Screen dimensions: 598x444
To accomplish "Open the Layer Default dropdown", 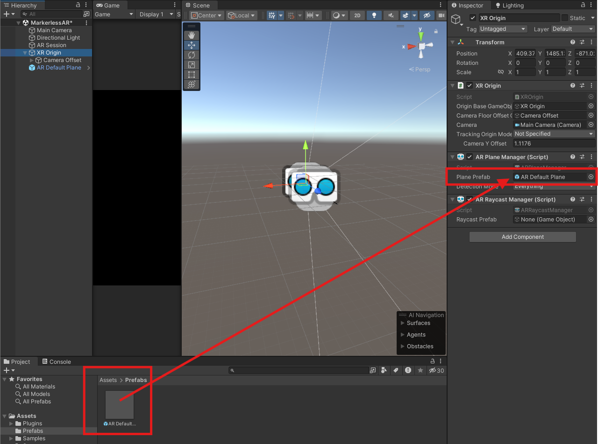I will (573, 29).
